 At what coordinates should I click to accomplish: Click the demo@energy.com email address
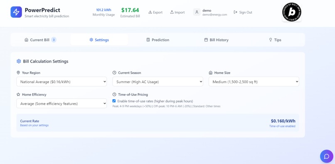pos(215,14)
